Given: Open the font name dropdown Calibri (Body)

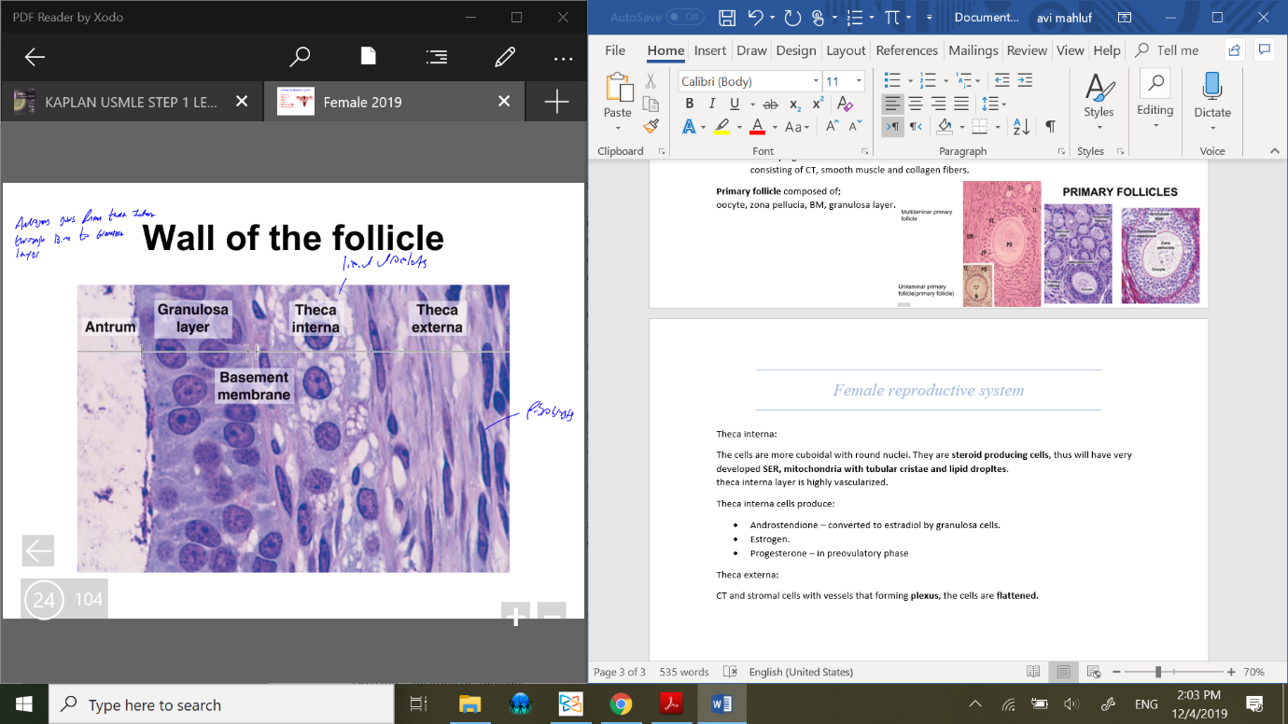Looking at the screenshot, I should pyautogui.click(x=816, y=81).
